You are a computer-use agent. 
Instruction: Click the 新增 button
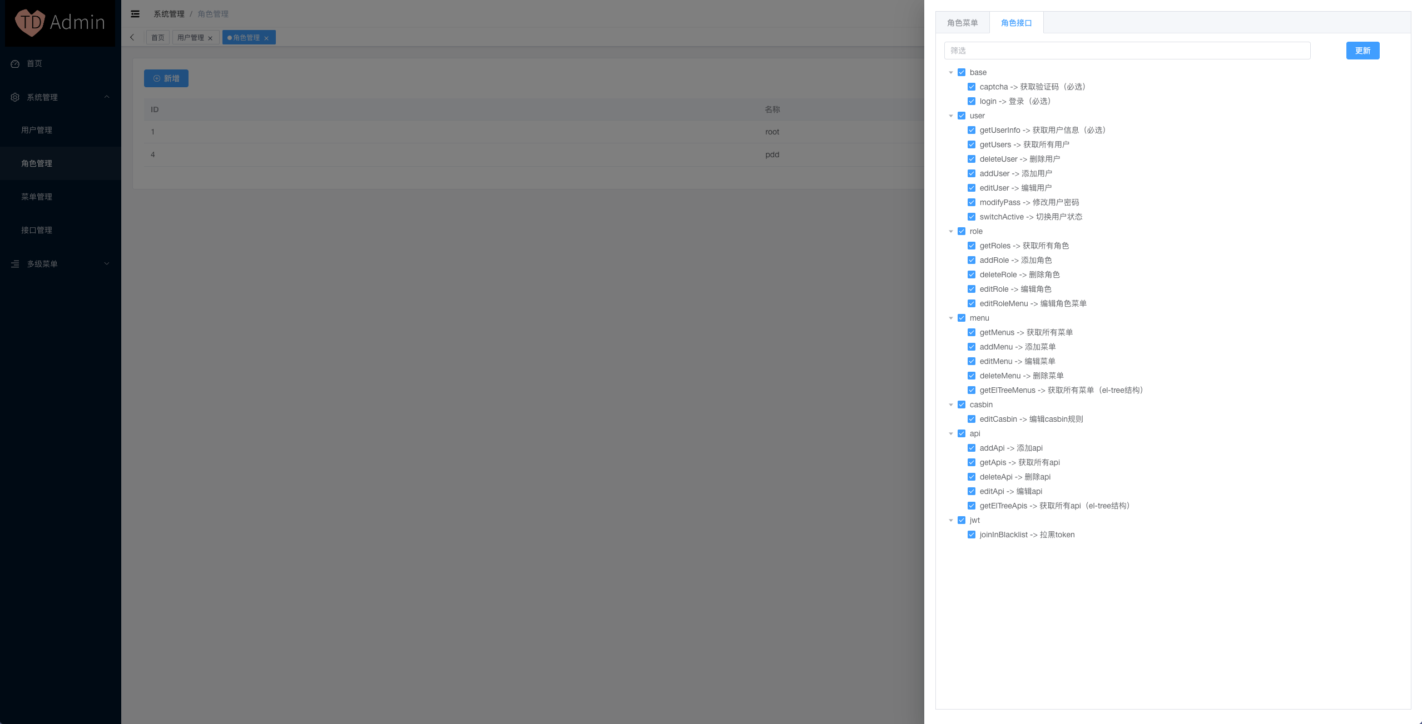click(166, 78)
